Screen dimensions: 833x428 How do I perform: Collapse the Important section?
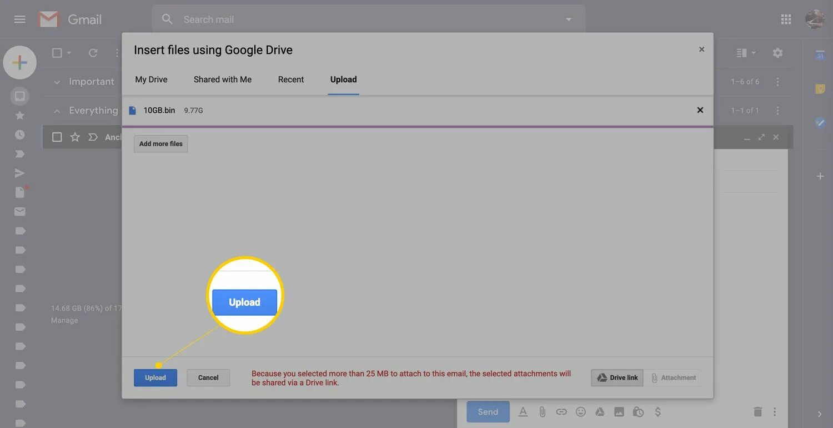57,82
